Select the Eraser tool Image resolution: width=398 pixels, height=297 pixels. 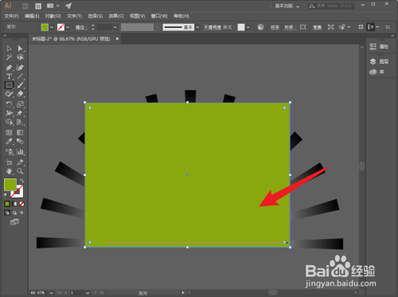click(x=20, y=94)
